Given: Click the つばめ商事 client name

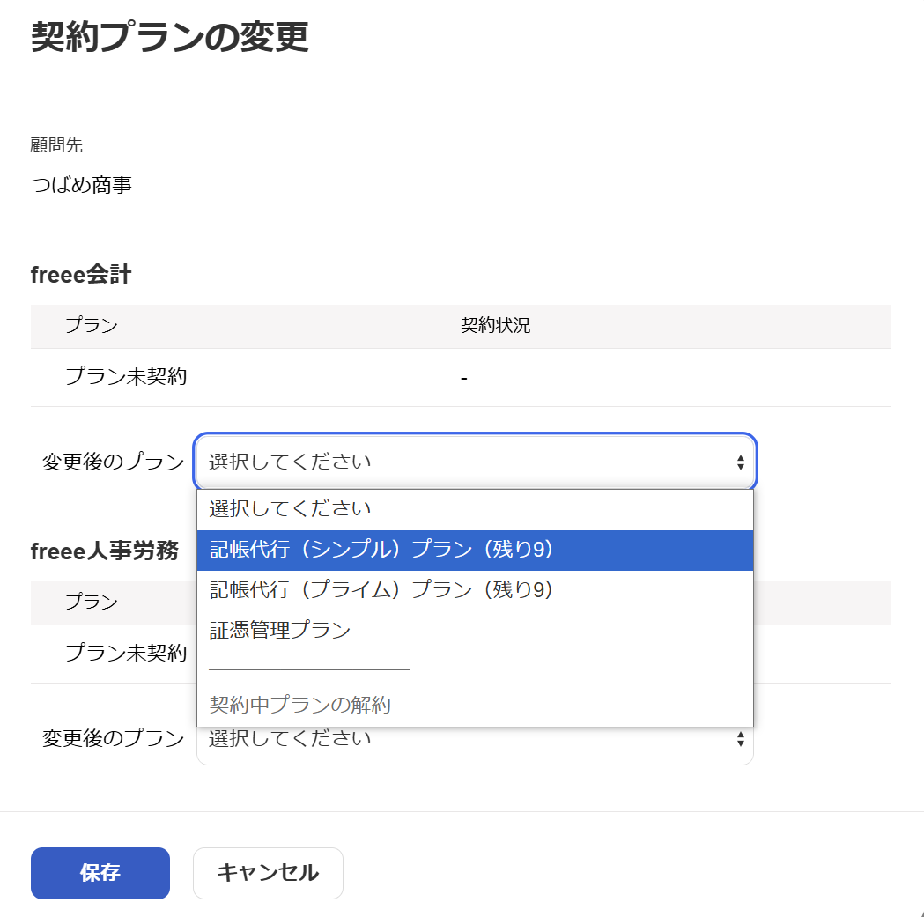Looking at the screenshot, I should tap(81, 185).
